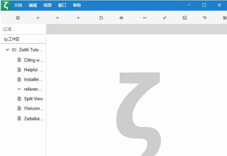Open the 帮助 menu
This screenshot has height=156, width=227.
pyautogui.click(x=76, y=5)
